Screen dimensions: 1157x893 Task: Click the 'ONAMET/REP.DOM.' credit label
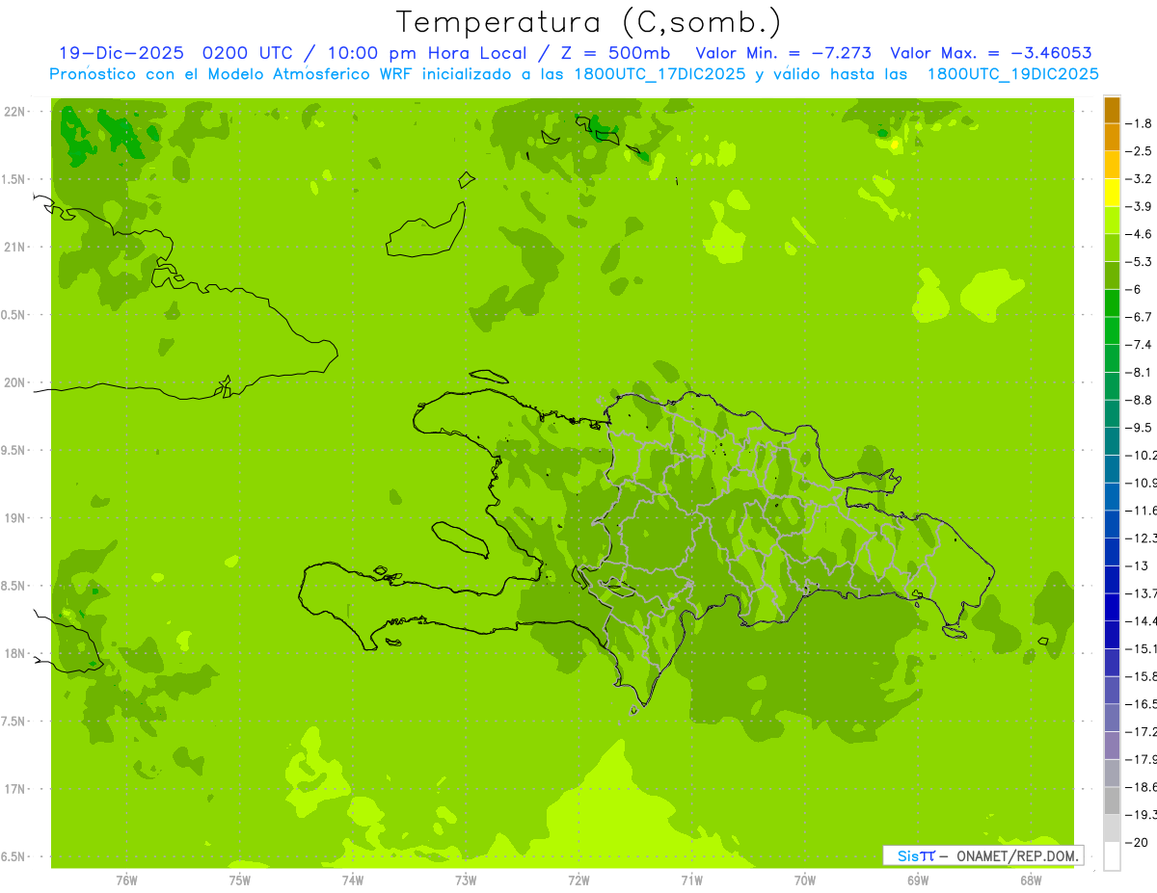[x=1017, y=855]
